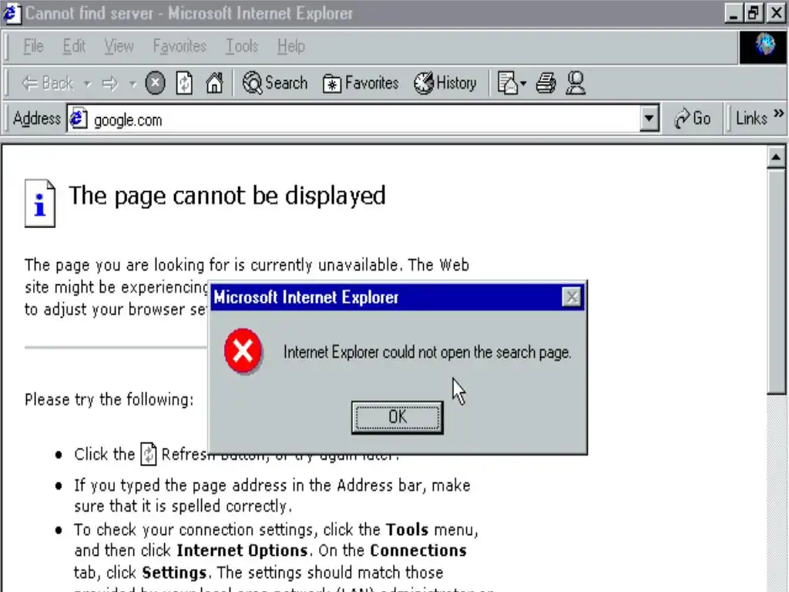This screenshot has width=789, height=592.
Task: Open the Search toolbar button
Action: [275, 83]
